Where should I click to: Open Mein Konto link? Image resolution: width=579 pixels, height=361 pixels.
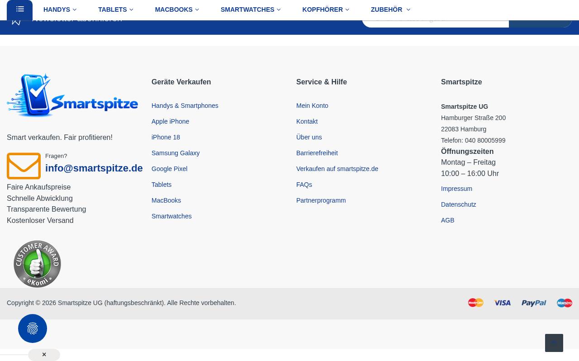(312, 106)
